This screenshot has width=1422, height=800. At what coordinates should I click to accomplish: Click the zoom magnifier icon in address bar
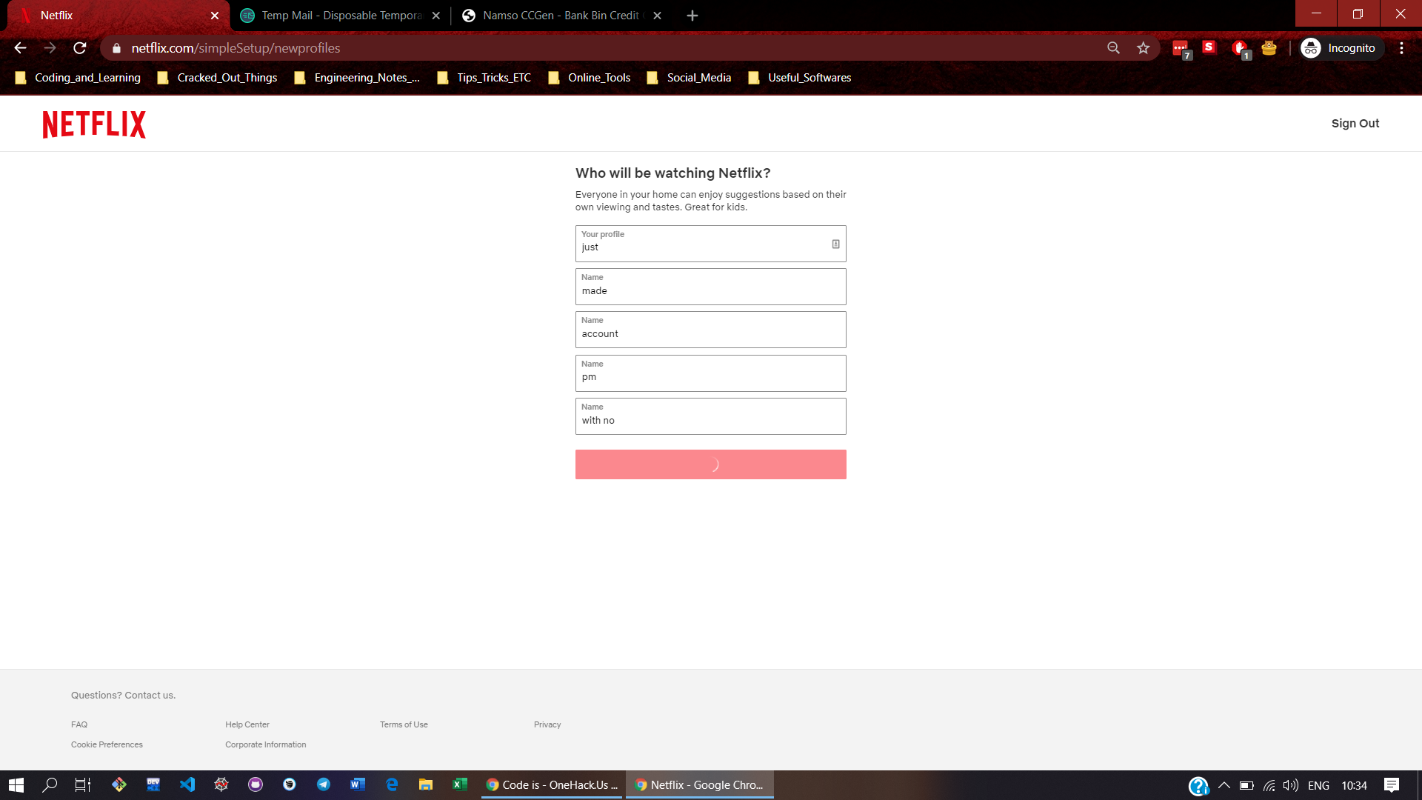1113,48
